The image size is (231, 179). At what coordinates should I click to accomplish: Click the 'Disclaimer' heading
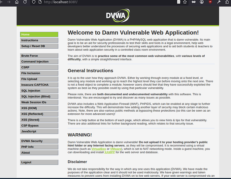pos(77,162)
